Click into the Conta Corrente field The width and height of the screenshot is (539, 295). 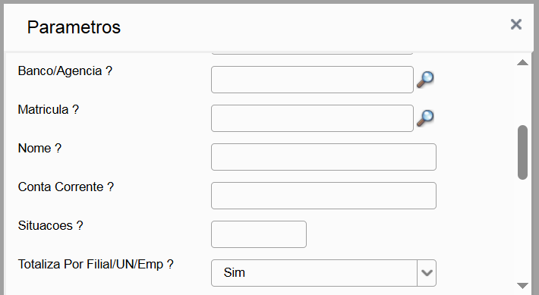tap(323, 196)
